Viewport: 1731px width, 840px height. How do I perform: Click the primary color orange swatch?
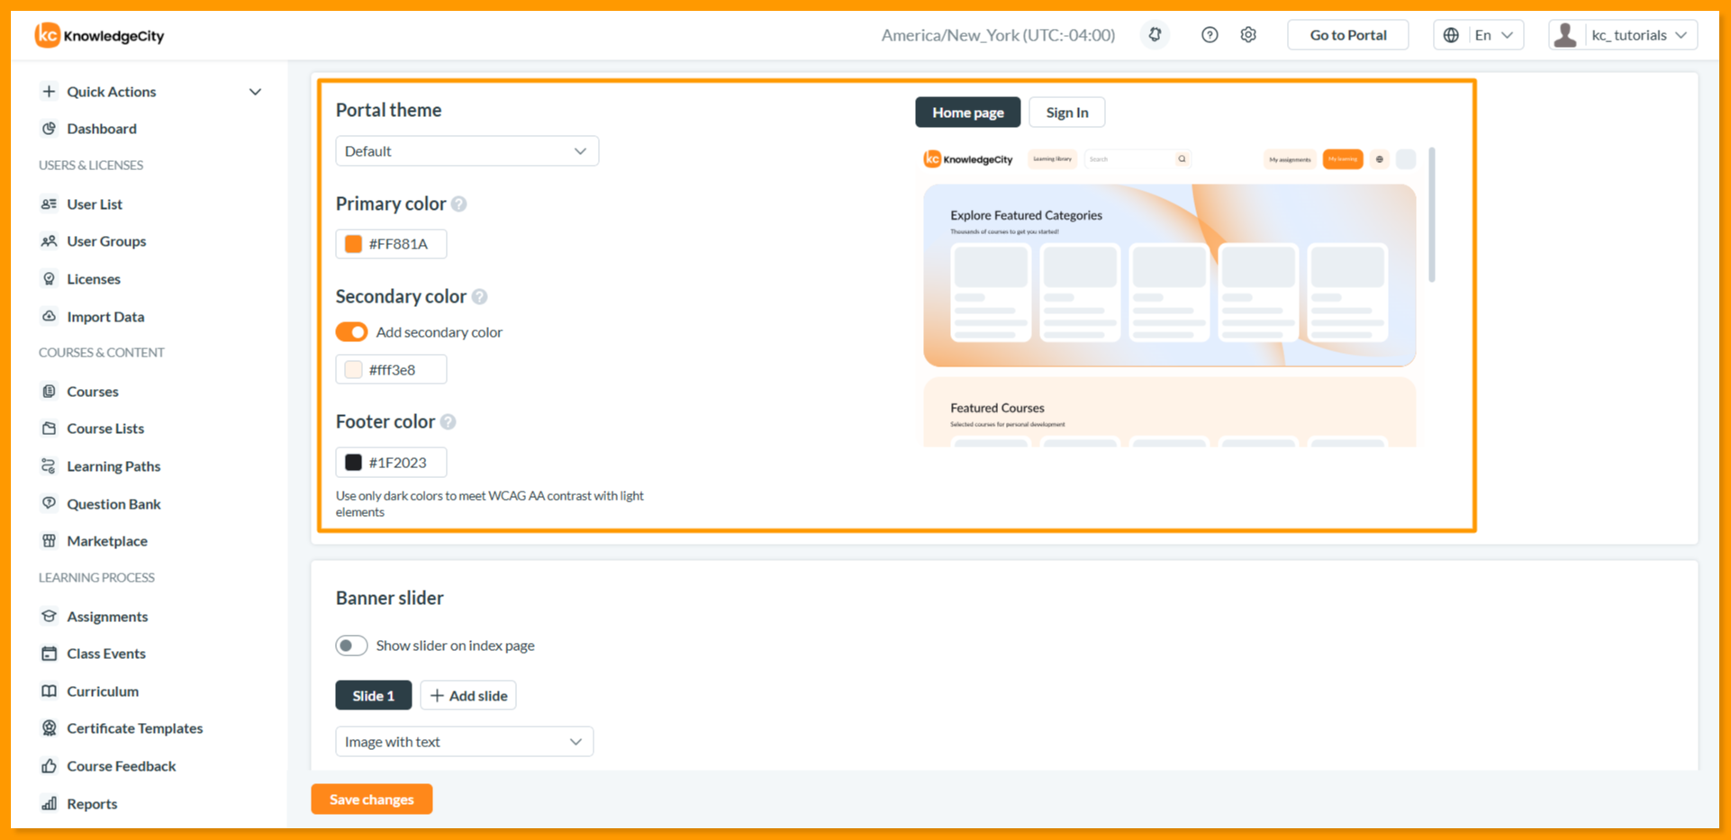tap(354, 244)
